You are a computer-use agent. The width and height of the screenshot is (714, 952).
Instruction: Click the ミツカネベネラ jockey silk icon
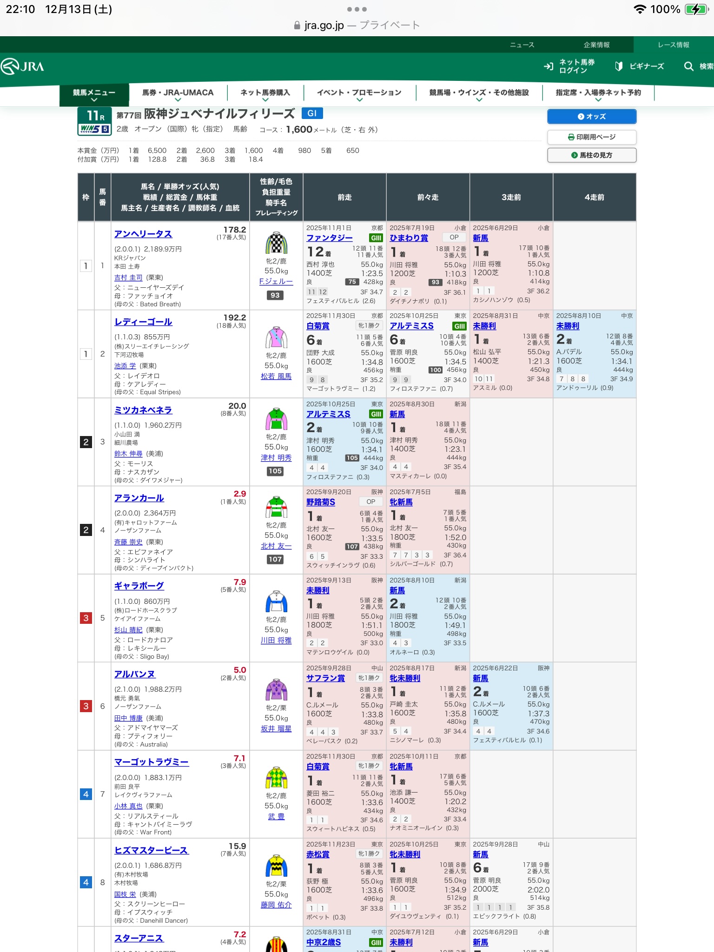click(276, 419)
